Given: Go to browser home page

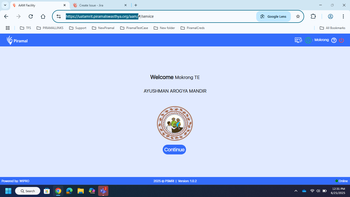Looking at the screenshot, I should pos(43,16).
